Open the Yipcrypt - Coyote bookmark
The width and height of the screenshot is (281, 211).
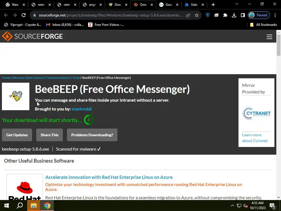[x=23, y=25]
